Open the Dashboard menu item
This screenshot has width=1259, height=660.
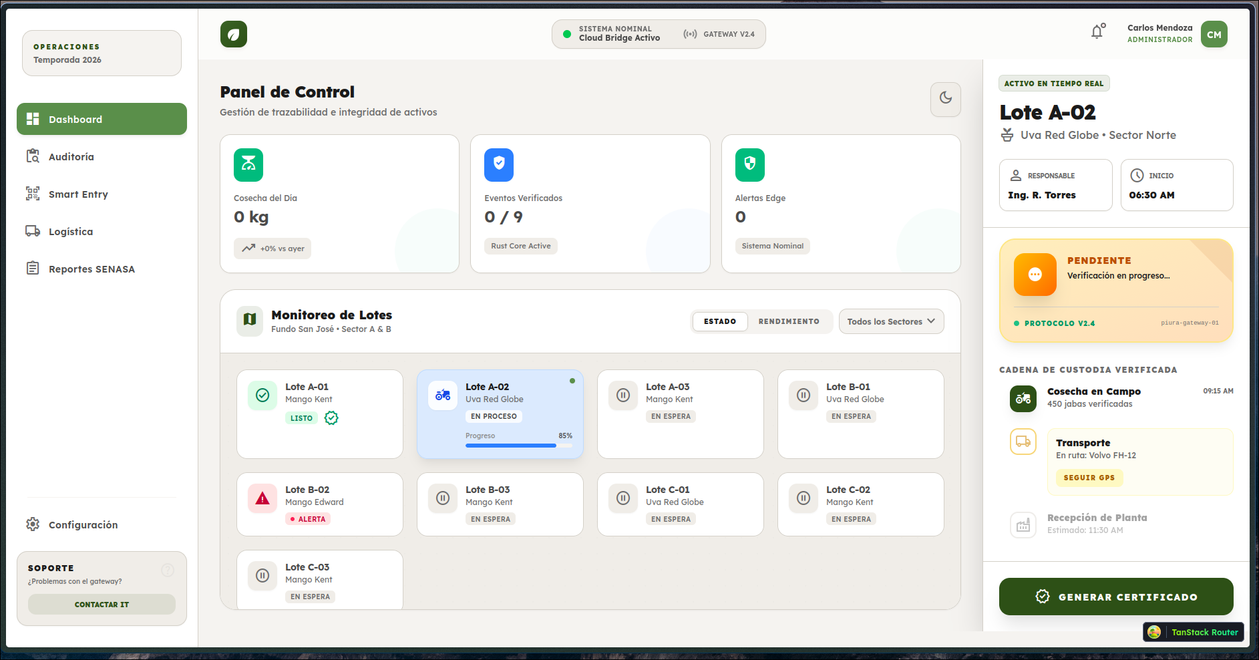tap(102, 119)
